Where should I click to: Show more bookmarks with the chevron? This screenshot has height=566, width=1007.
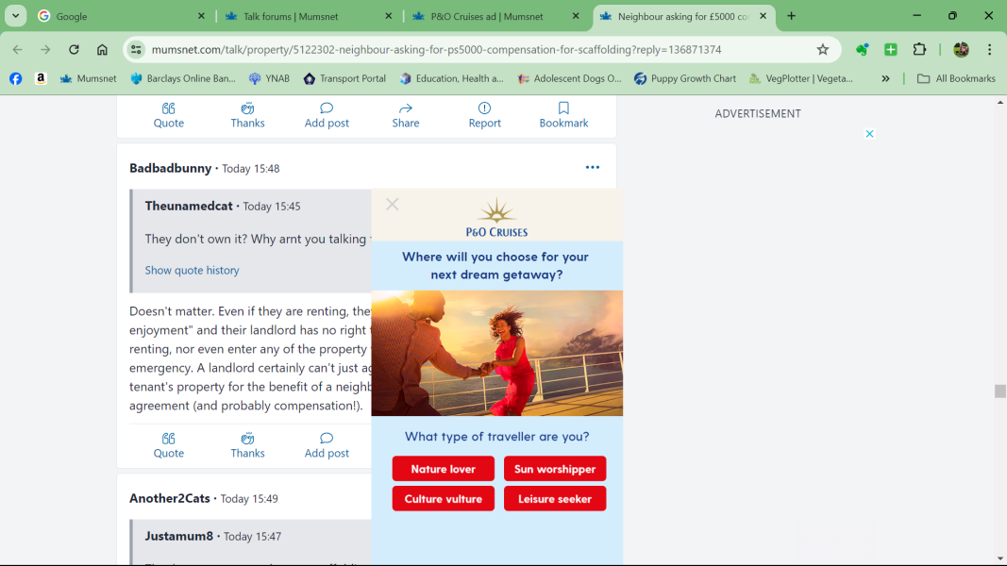coord(885,79)
